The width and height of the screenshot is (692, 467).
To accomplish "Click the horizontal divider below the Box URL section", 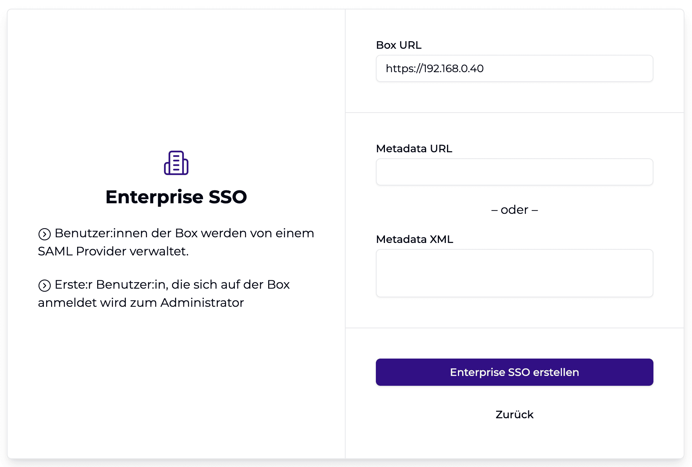I will tap(514, 113).
